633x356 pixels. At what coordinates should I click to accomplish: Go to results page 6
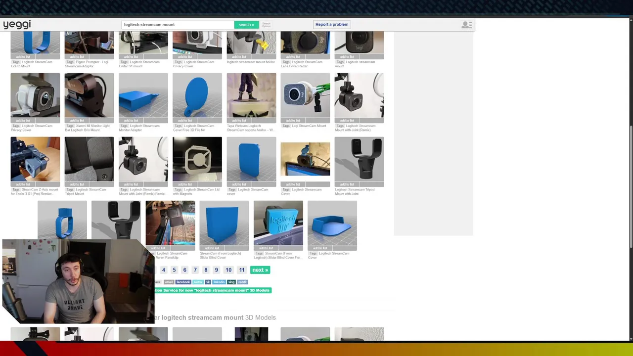tap(184, 270)
